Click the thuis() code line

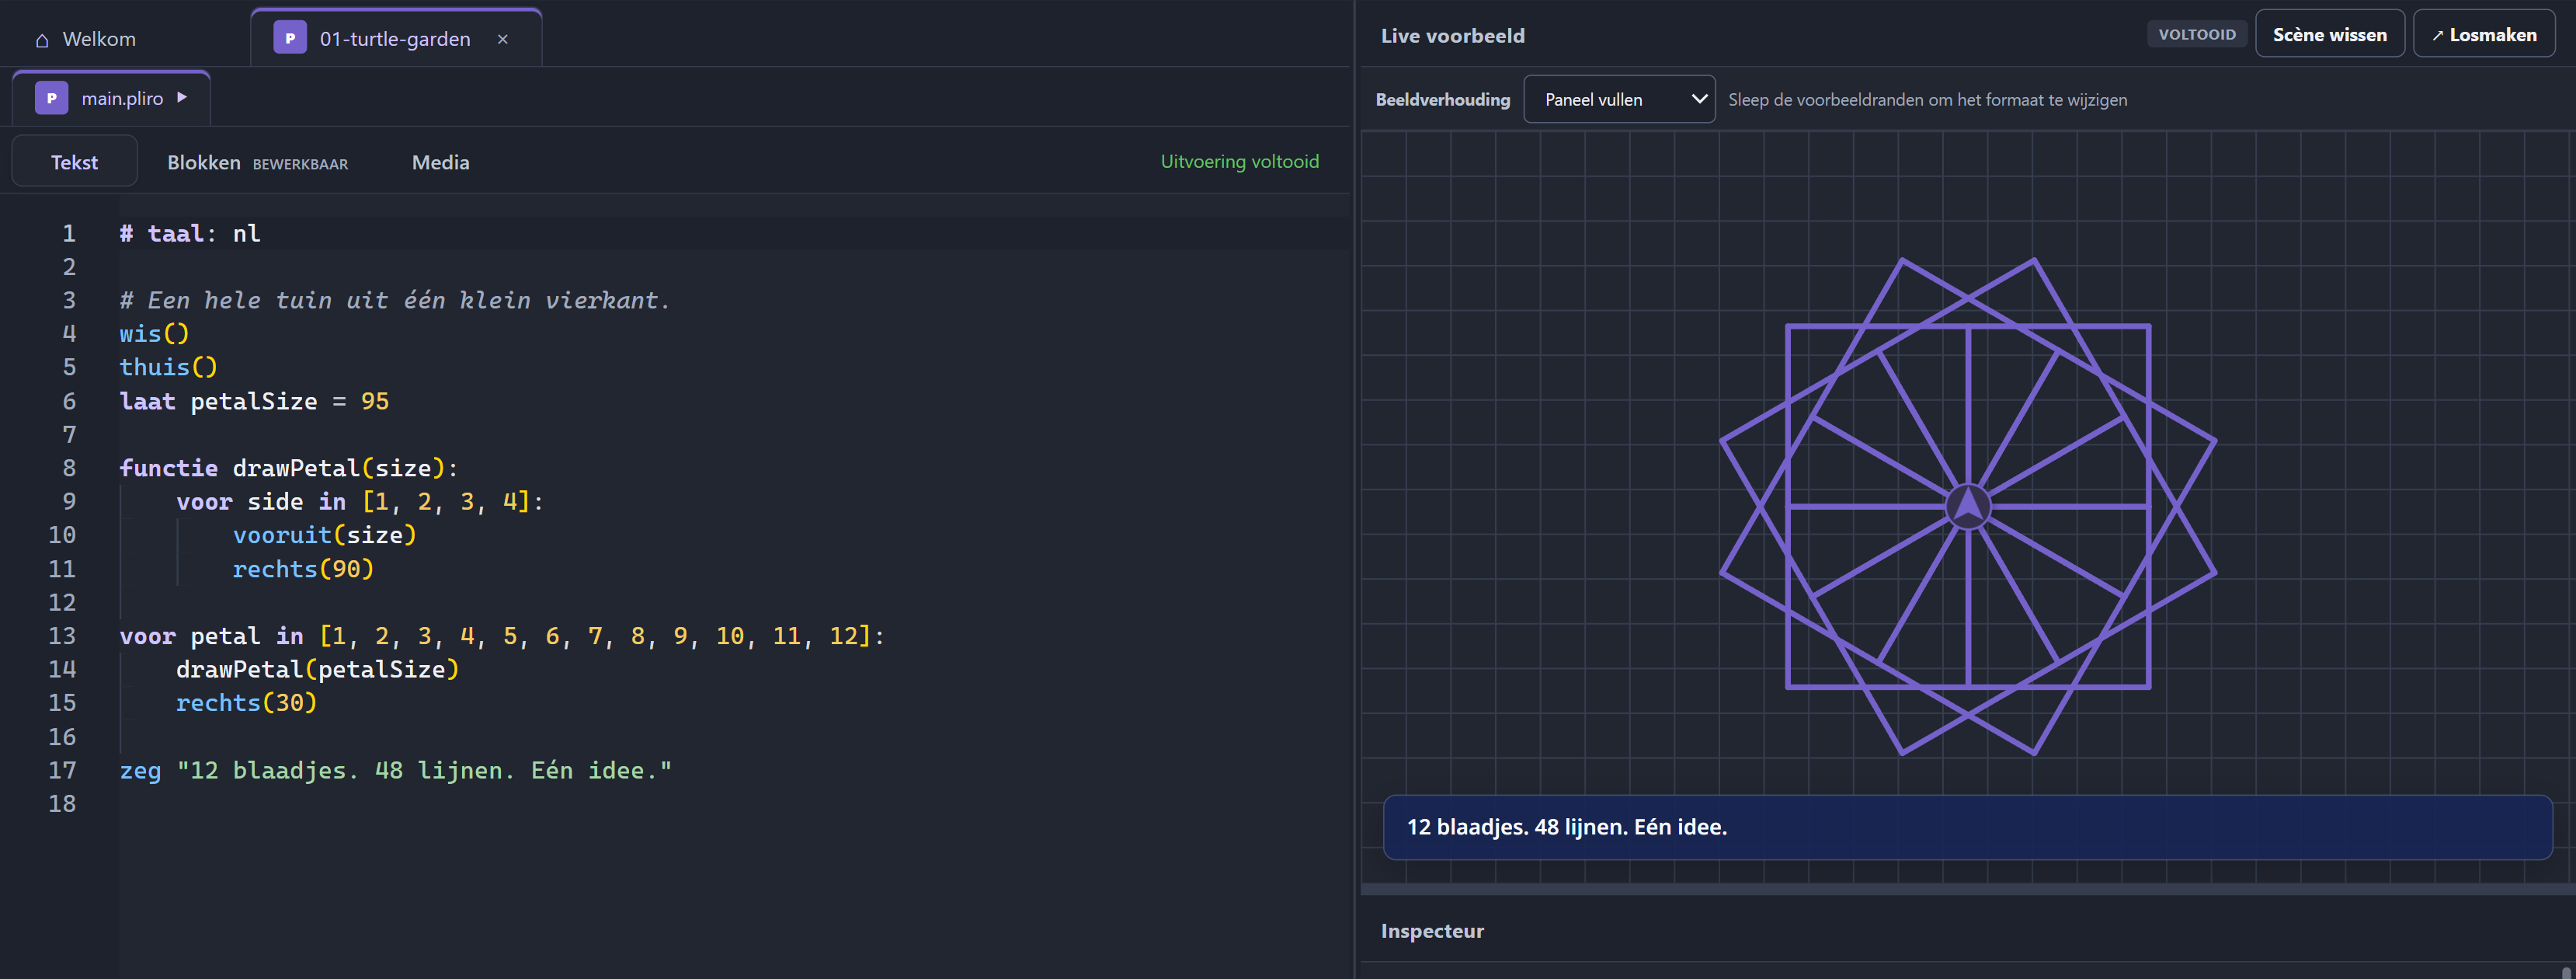click(x=168, y=367)
